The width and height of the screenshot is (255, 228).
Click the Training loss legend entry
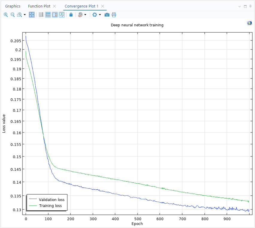(46, 206)
